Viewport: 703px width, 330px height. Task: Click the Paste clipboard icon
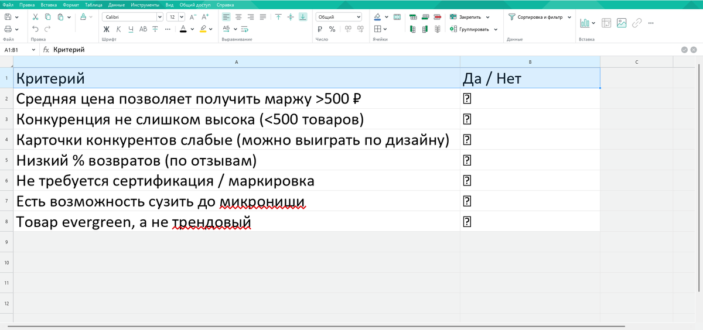pos(60,17)
